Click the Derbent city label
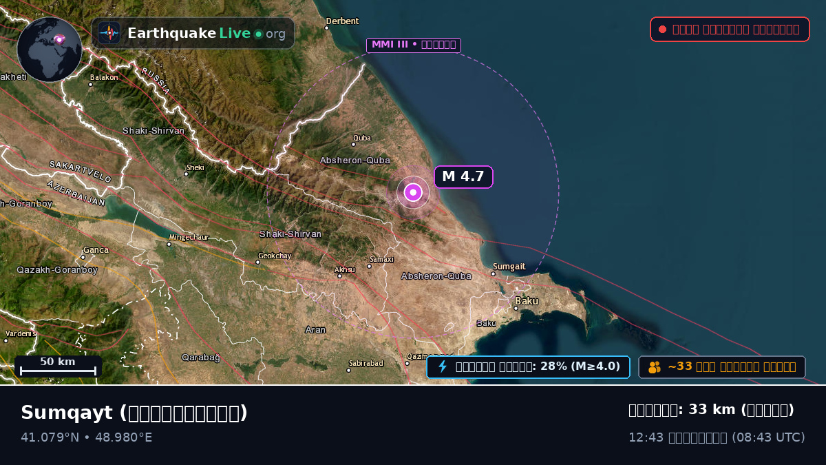The width and height of the screenshot is (826, 465). [x=342, y=21]
